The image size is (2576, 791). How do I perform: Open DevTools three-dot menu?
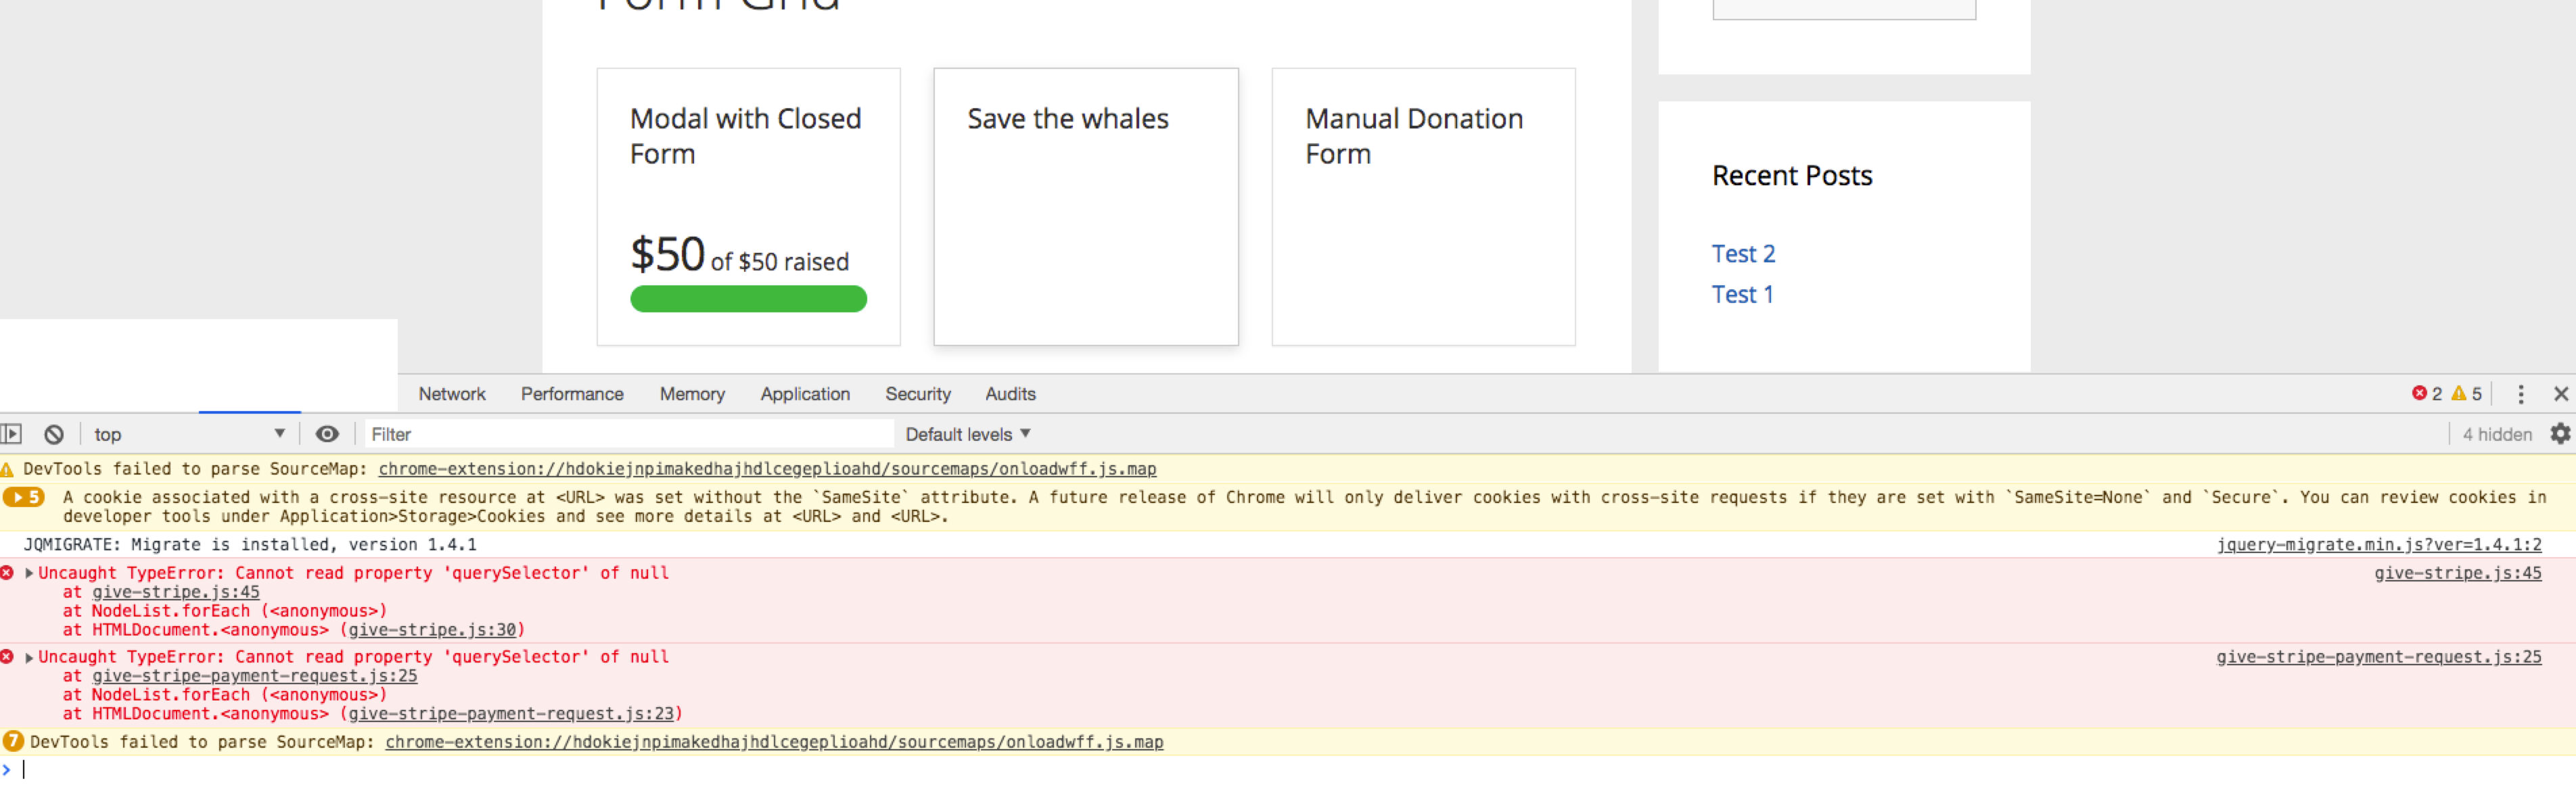pos(2520,394)
